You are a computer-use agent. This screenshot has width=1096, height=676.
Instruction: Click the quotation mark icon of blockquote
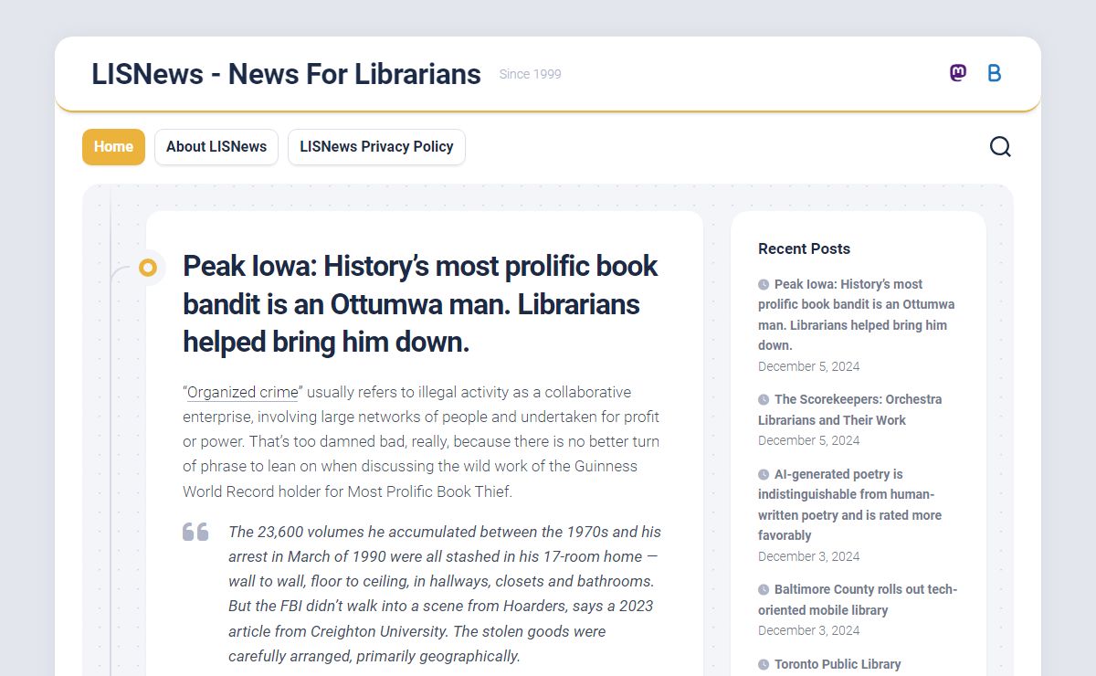point(195,532)
